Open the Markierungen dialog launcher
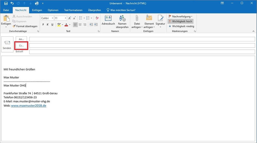 pos(195,31)
